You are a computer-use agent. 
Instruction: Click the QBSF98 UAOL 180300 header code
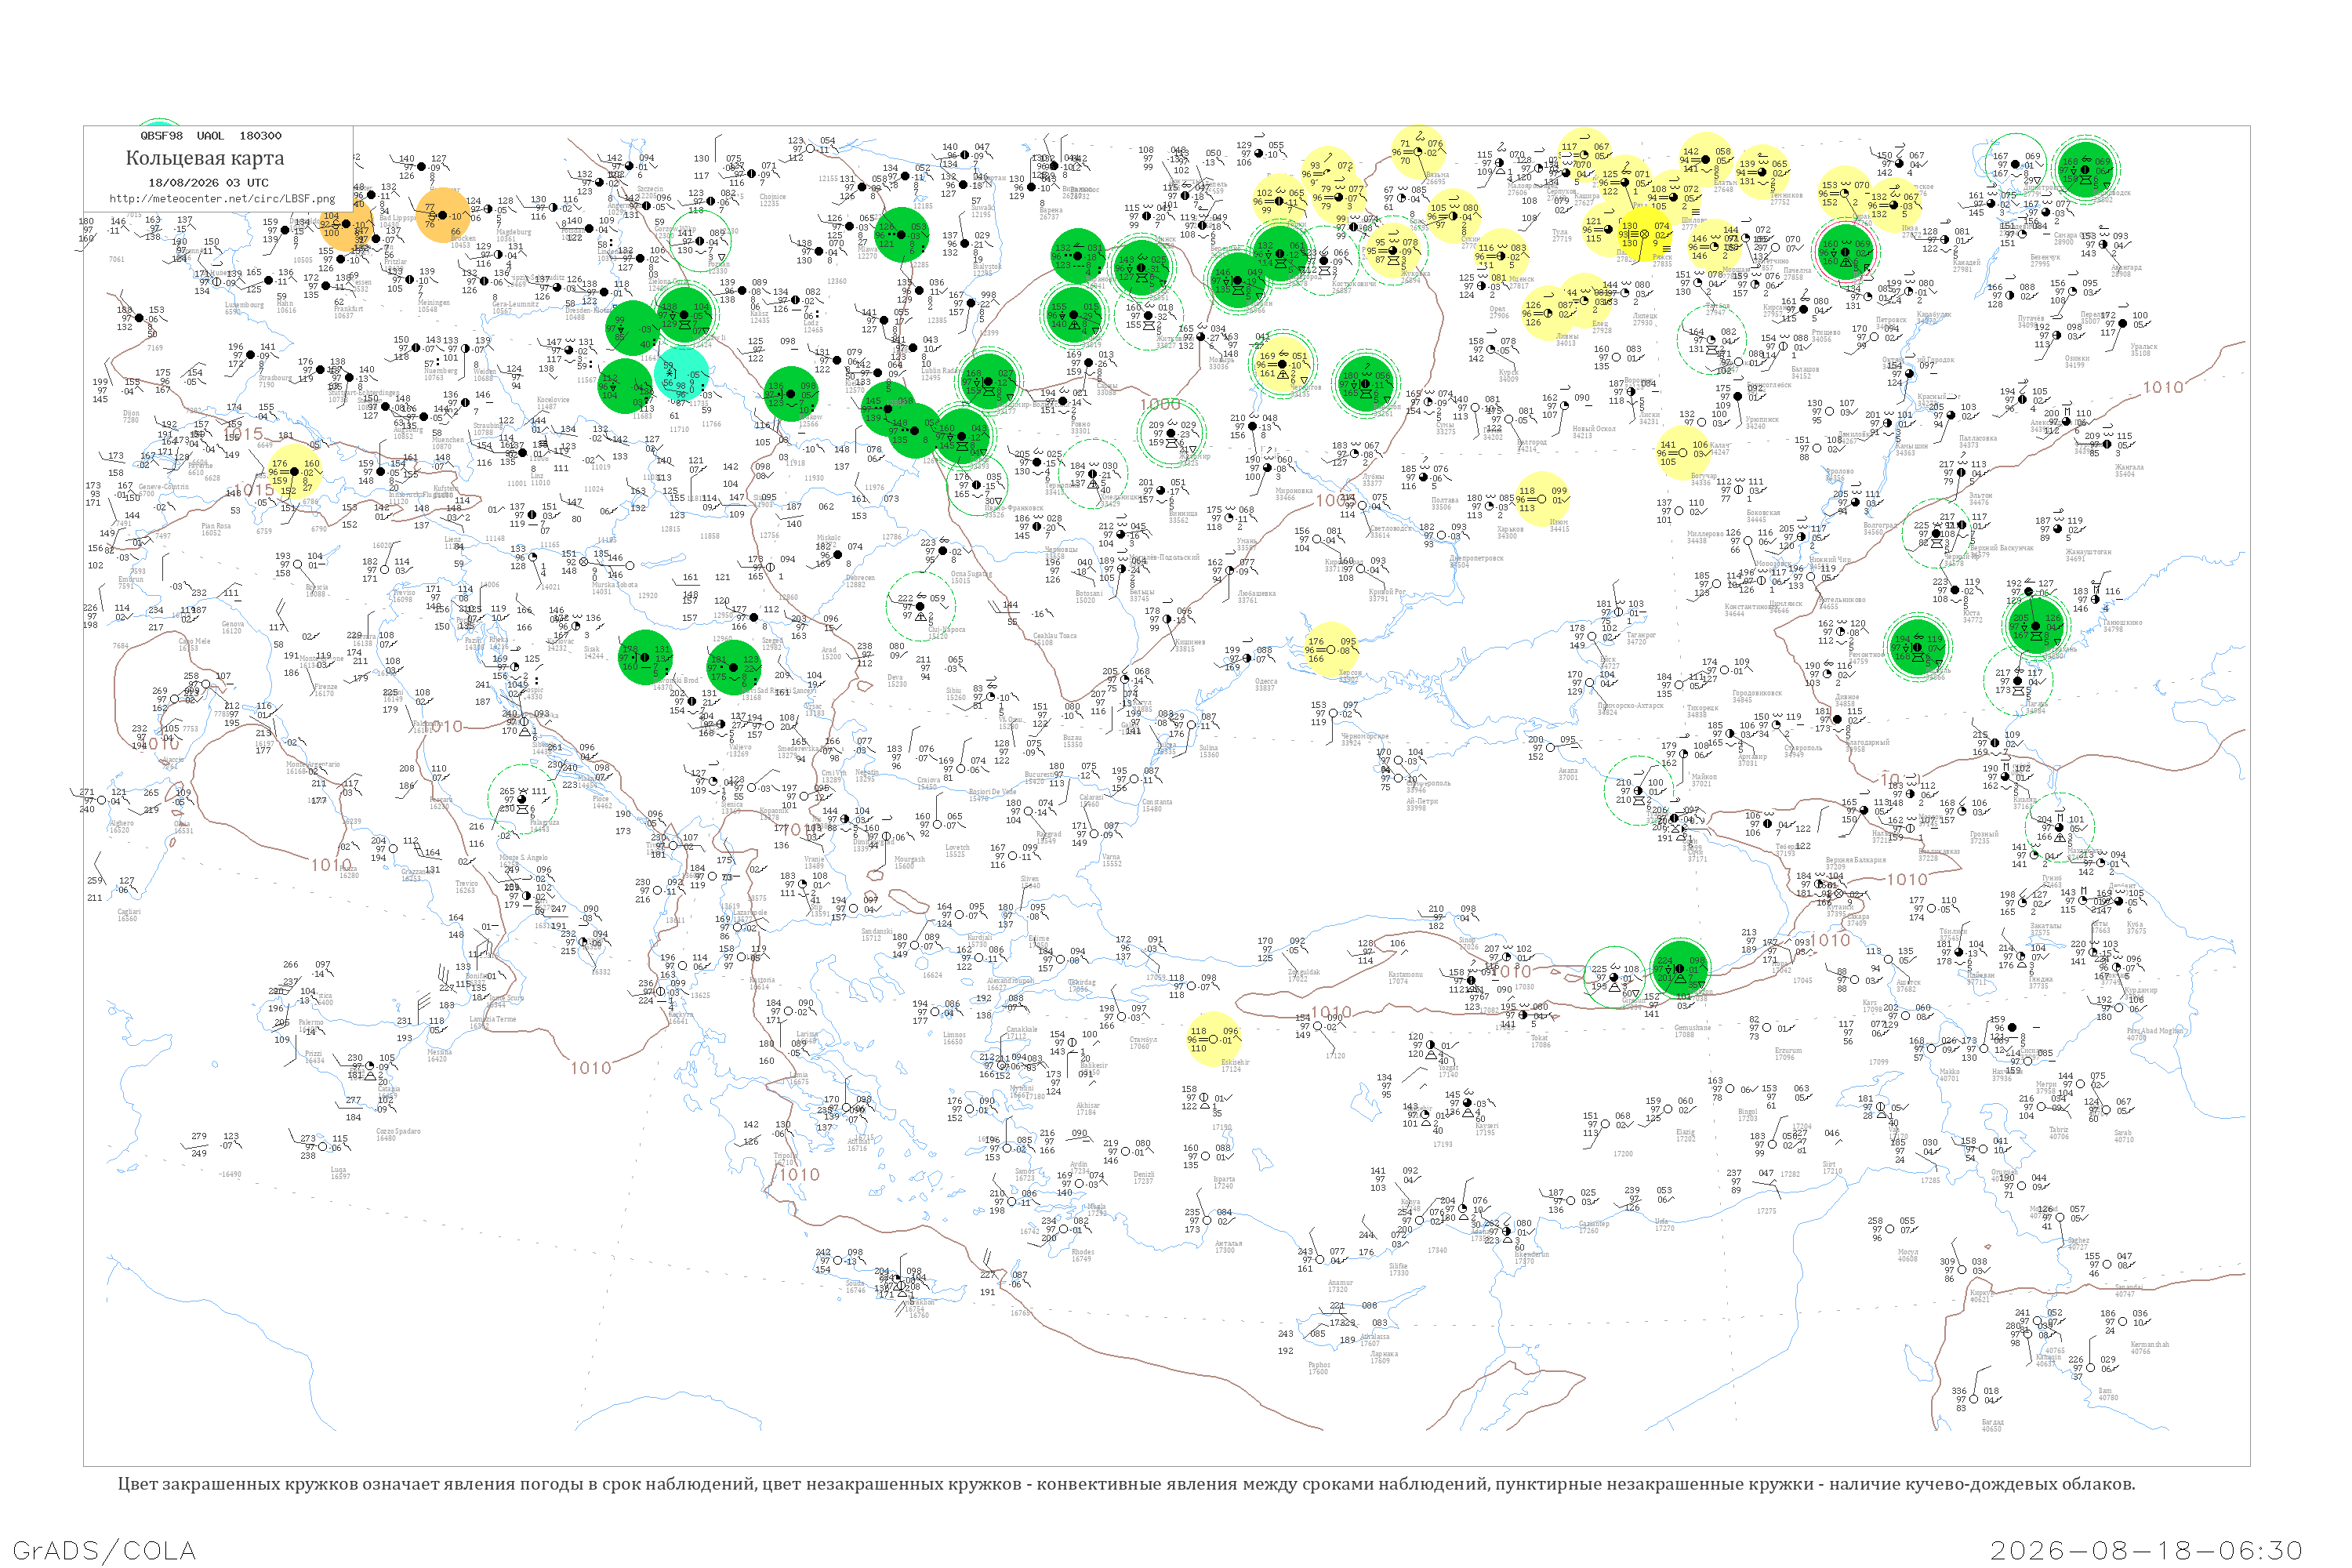(x=211, y=136)
